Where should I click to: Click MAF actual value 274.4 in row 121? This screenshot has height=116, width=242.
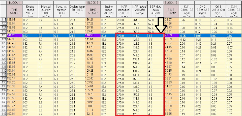(x=140, y=28)
